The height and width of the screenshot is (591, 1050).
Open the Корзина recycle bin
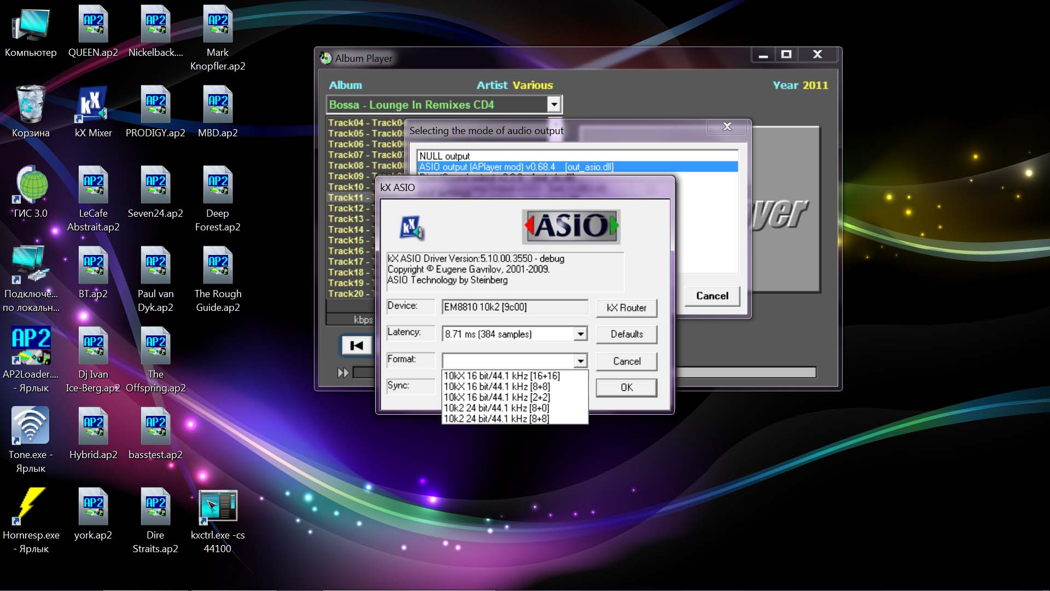pos(31,104)
